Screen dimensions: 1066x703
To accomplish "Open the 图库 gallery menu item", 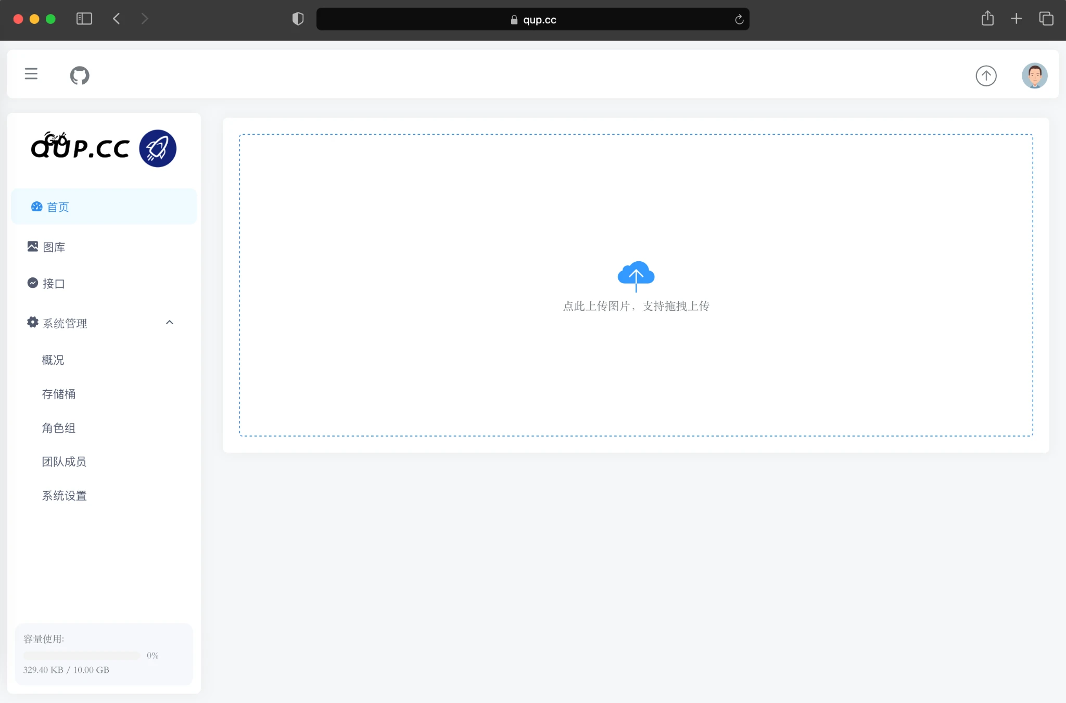I will click(x=54, y=247).
